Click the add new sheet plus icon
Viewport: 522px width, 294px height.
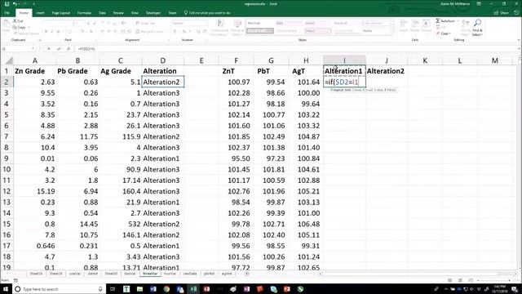[x=246, y=274]
